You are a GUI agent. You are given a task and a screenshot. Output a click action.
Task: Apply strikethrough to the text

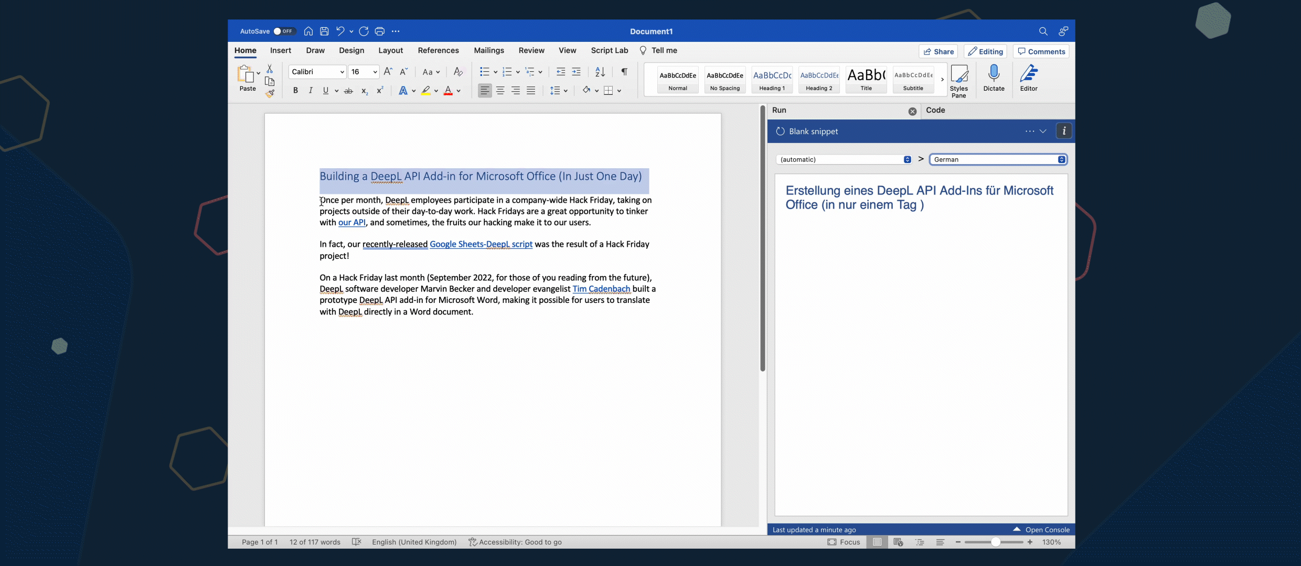click(x=348, y=91)
